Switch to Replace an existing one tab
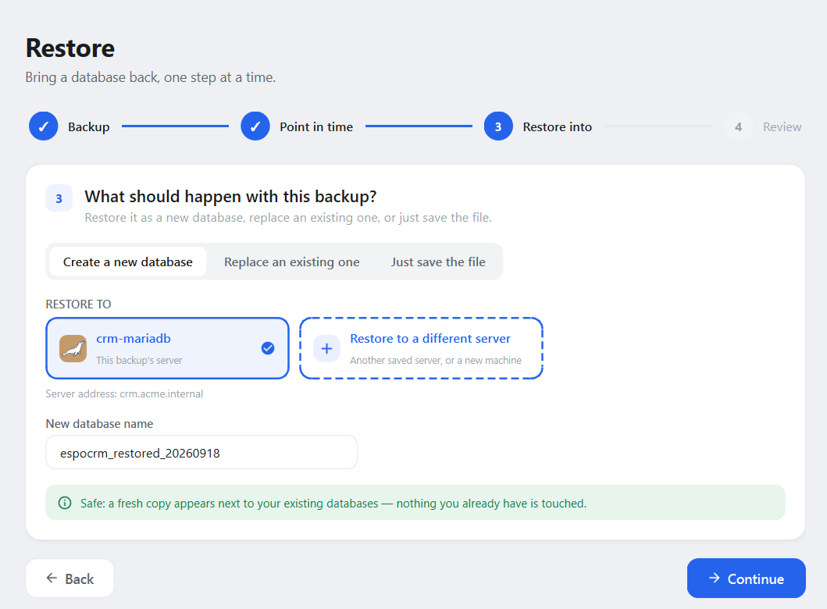827x609 pixels. pos(291,262)
